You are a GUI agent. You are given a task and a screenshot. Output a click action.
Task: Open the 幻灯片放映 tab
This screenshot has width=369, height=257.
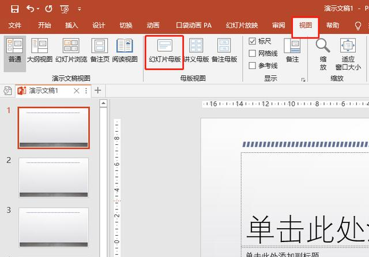point(242,25)
